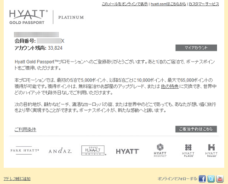Follow the 他の特典 link
The height and width of the screenshot is (184, 228).
point(170,86)
